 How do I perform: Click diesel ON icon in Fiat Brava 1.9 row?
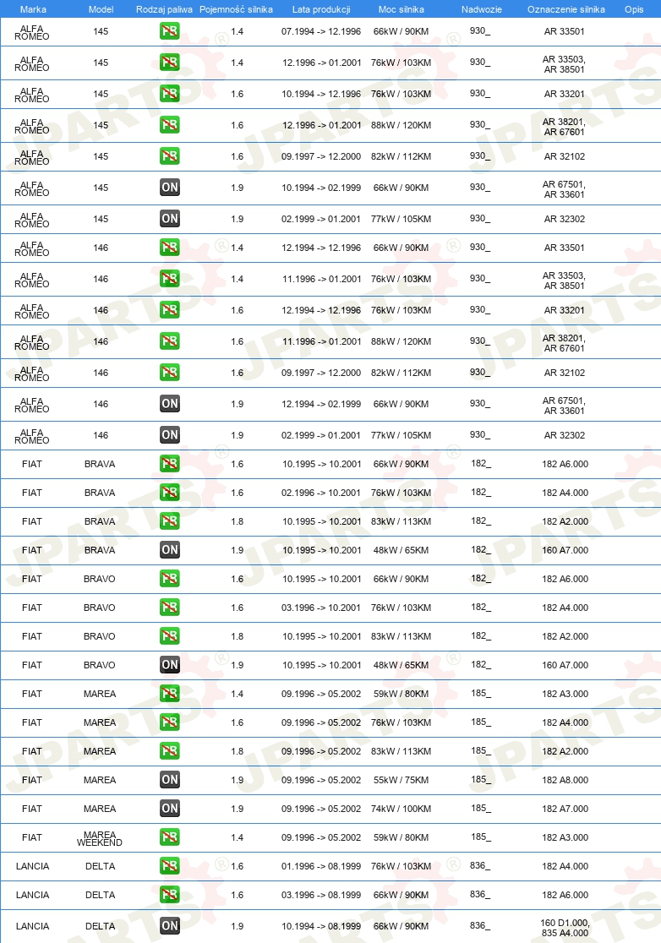[170, 550]
